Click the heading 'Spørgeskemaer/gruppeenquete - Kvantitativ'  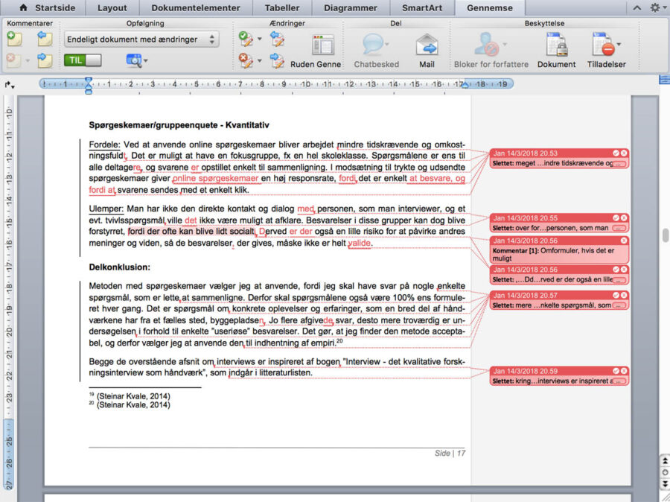click(179, 125)
